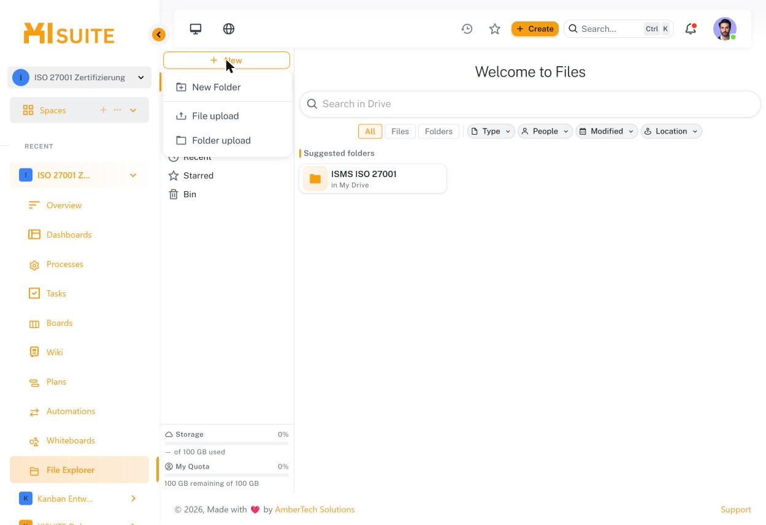The image size is (766, 525).
Task: Click the orange Create button
Action: point(535,29)
